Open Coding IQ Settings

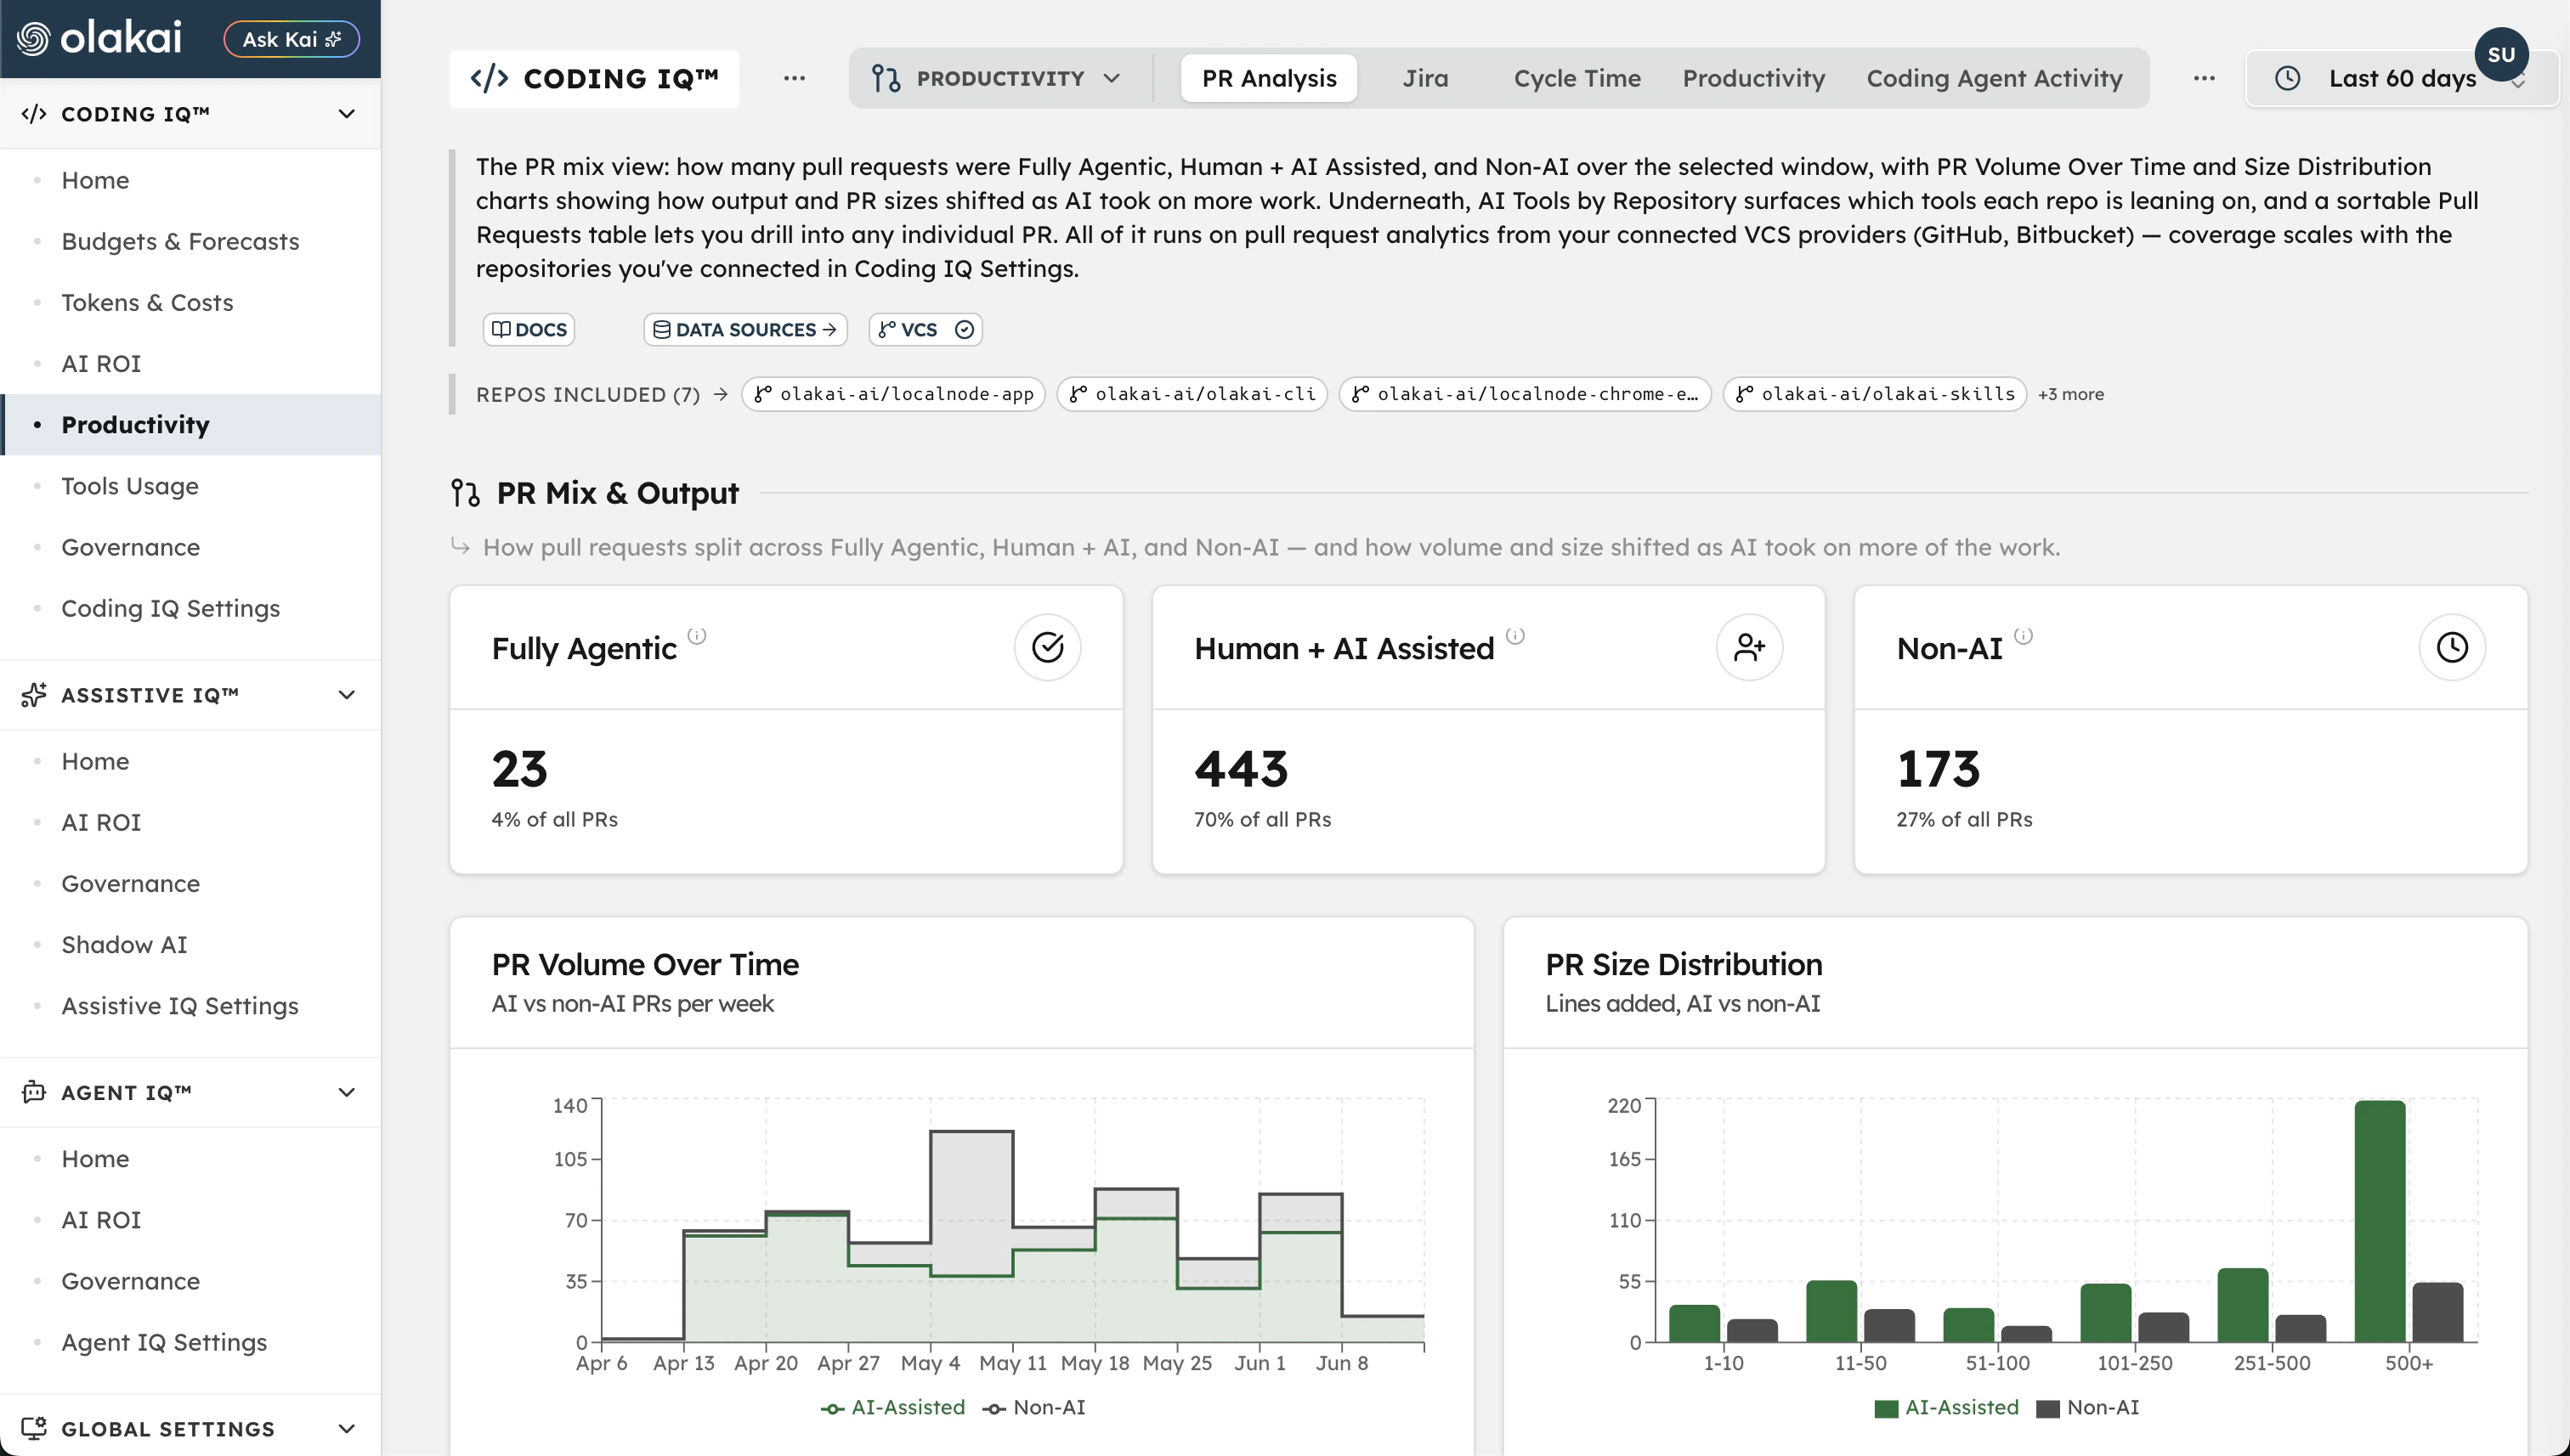170,608
